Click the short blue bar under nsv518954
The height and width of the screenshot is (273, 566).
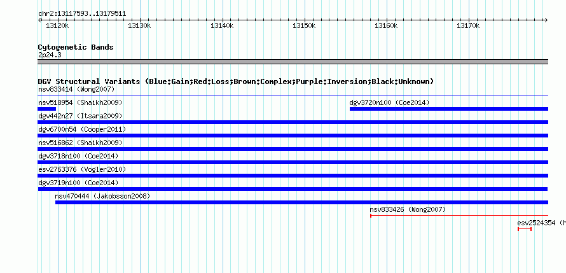pos(47,109)
